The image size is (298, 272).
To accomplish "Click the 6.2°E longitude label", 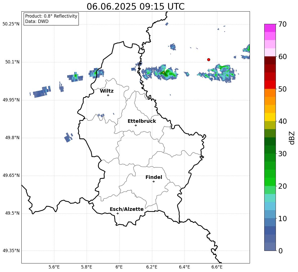I will point(152,267).
